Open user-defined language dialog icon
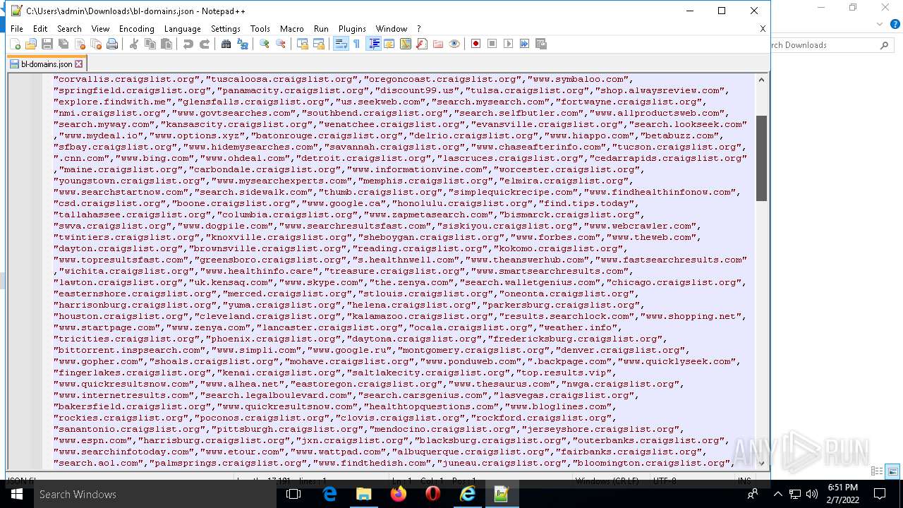 point(389,44)
